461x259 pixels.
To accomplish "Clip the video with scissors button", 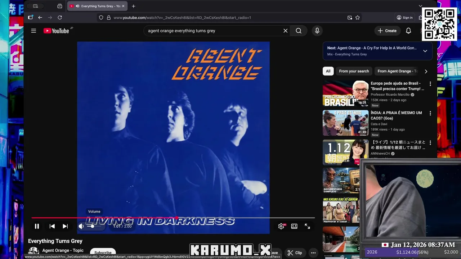I will (295, 253).
